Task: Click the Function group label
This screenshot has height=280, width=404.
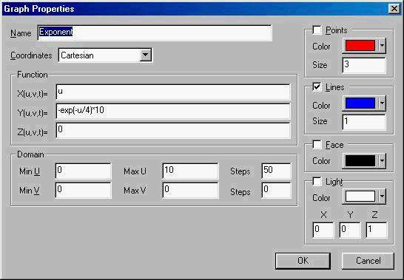Action: tap(33, 75)
